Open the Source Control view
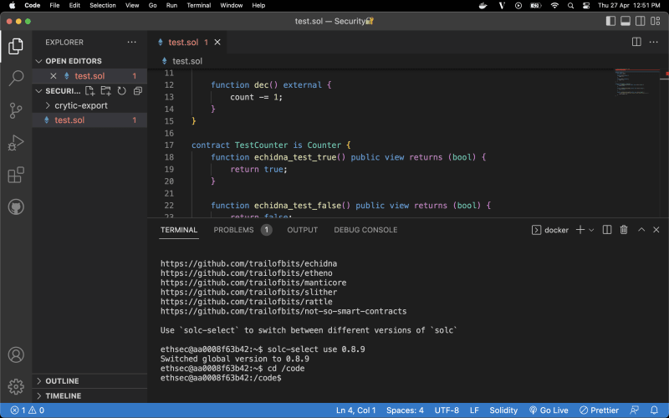Screen dimensions: 669x418 [x=16, y=110]
